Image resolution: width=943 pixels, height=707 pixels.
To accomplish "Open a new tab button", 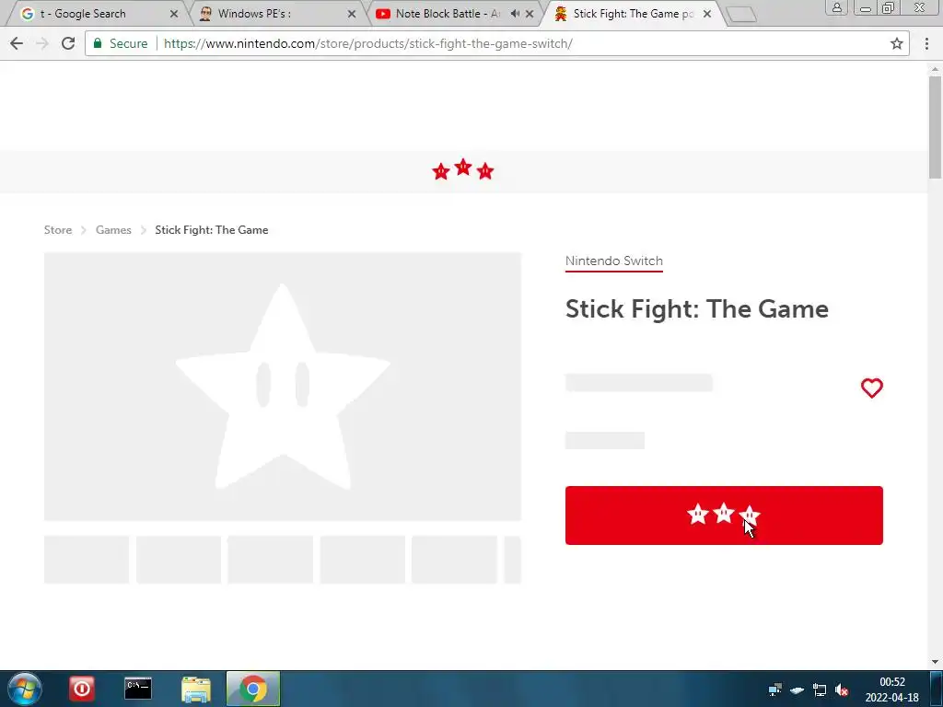I will point(741,15).
